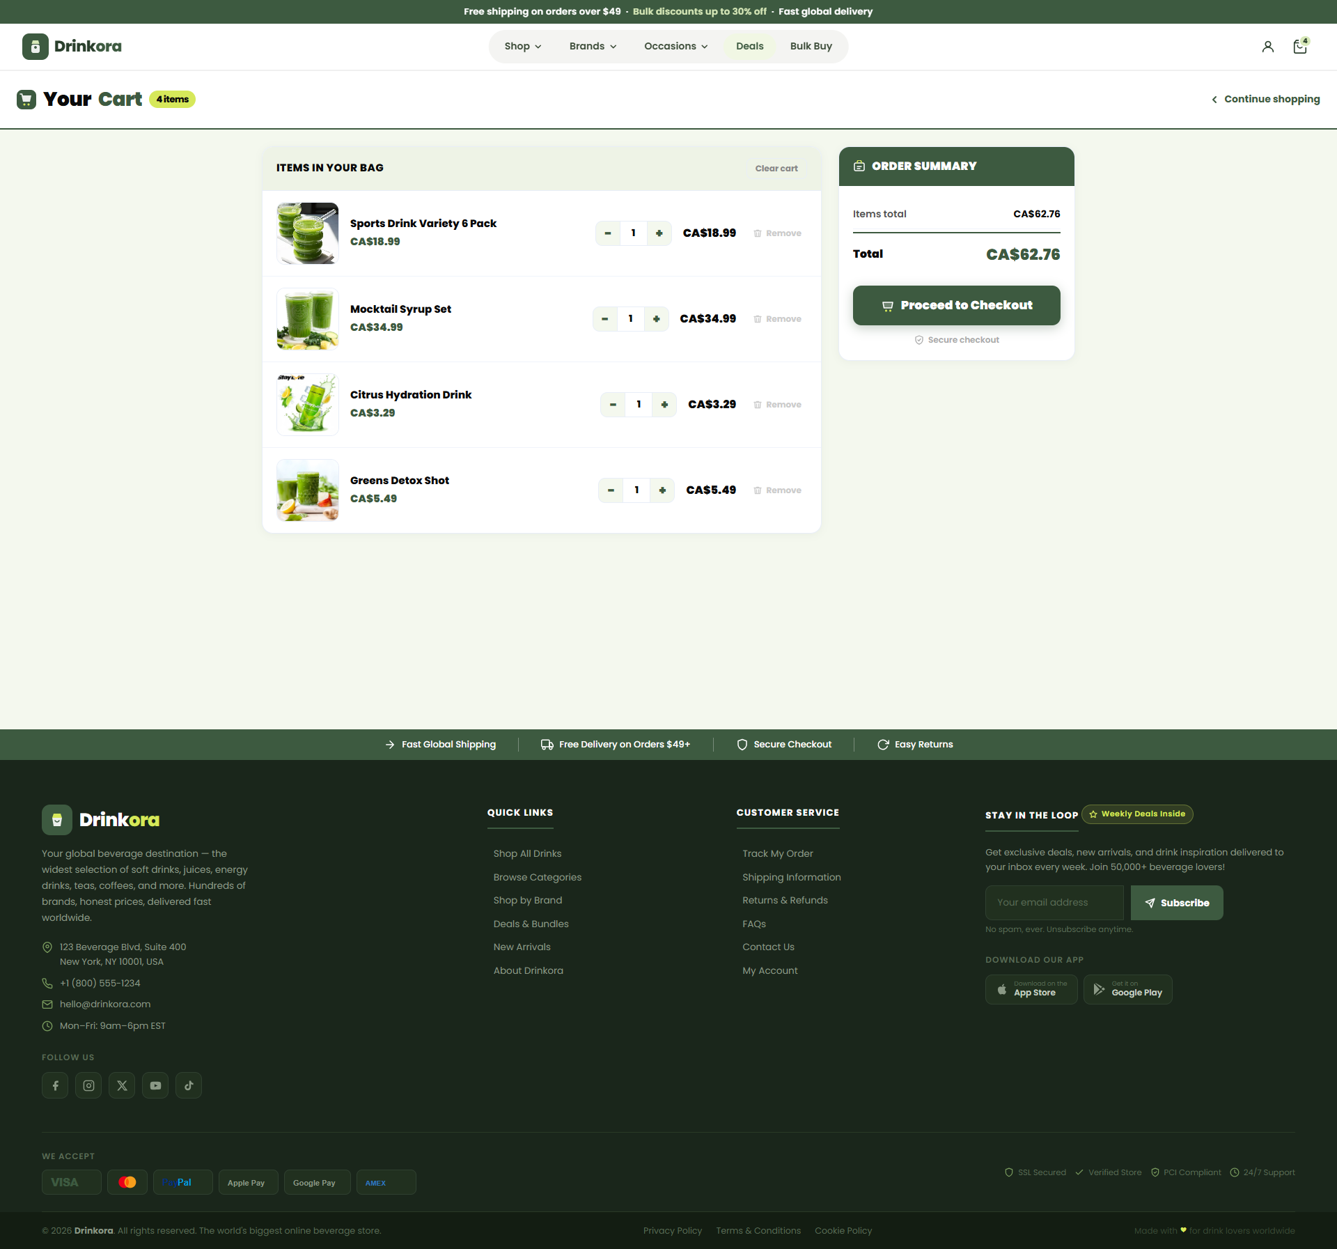The width and height of the screenshot is (1337, 1249).
Task: Decrease quantity of Greens Detox Shot
Action: click(611, 490)
